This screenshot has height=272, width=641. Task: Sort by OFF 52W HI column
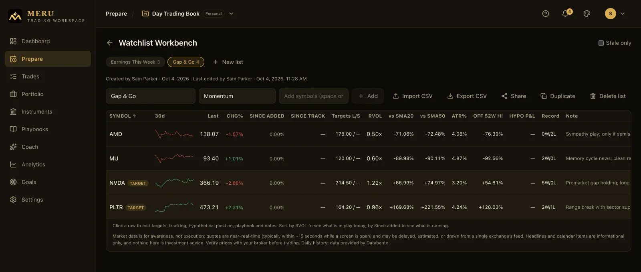[488, 116]
